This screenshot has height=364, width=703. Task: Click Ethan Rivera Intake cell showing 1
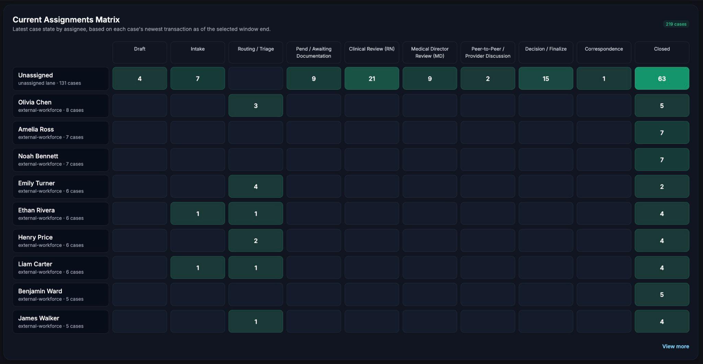pyautogui.click(x=198, y=214)
